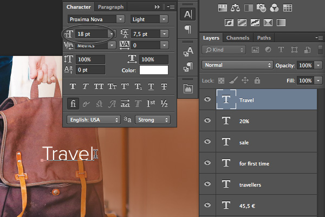
Task: Open the English: USA language dropdown
Action: pyautogui.click(x=94, y=120)
